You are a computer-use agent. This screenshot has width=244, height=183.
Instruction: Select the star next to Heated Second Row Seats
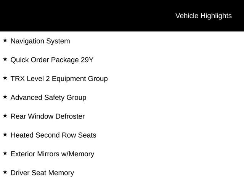[x=5, y=134]
